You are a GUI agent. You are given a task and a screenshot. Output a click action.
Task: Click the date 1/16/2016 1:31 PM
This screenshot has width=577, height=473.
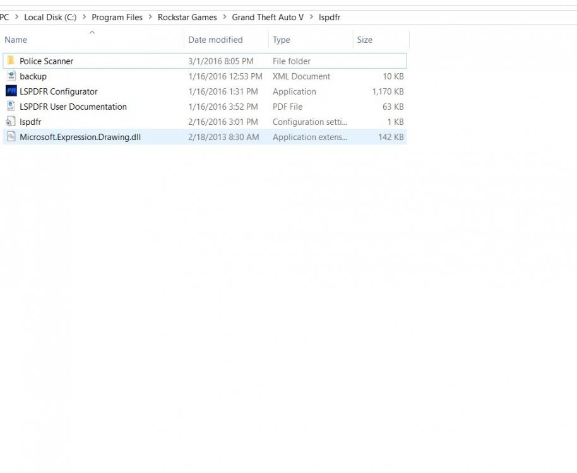223,91
